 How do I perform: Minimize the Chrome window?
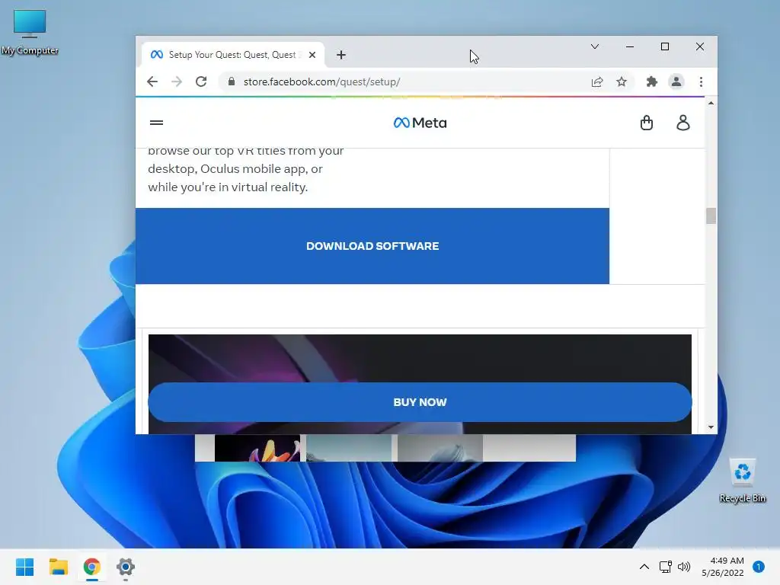tap(630, 46)
